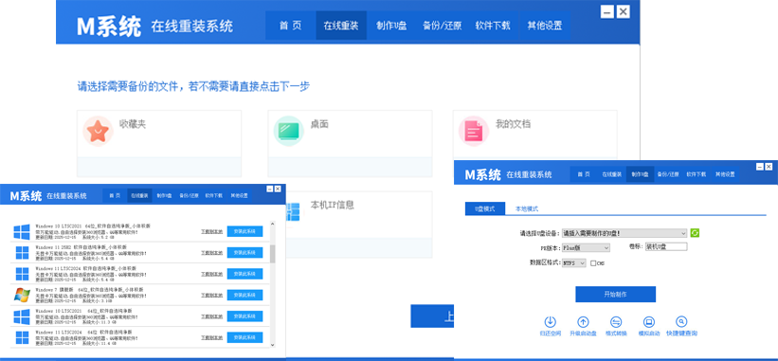The width and height of the screenshot is (778, 361).
Task: Click the Windows logo beside 本机IP信息
Action: click(x=293, y=211)
